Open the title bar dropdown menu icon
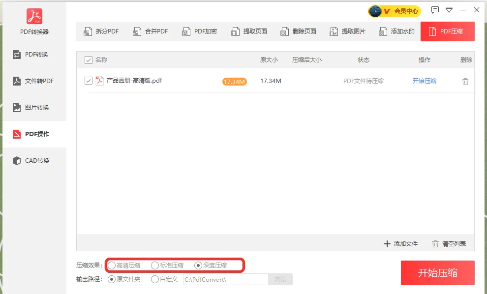Image resolution: width=487 pixels, height=294 pixels. pos(449,10)
